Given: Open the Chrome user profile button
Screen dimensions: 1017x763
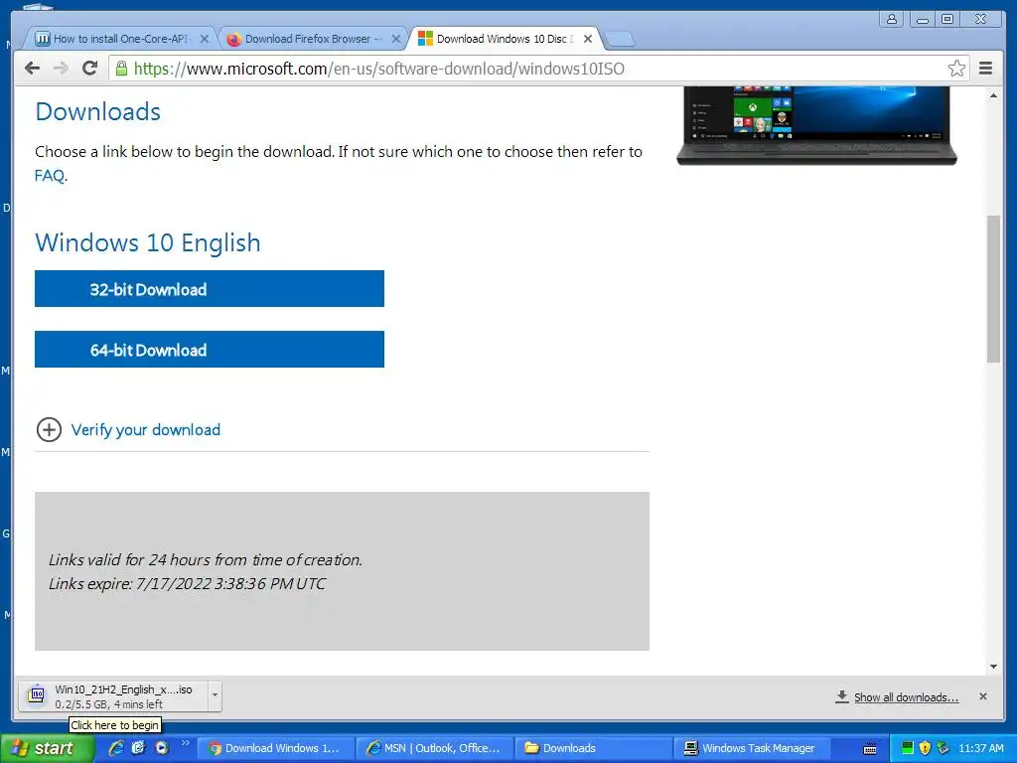Looking at the screenshot, I should tap(892, 19).
